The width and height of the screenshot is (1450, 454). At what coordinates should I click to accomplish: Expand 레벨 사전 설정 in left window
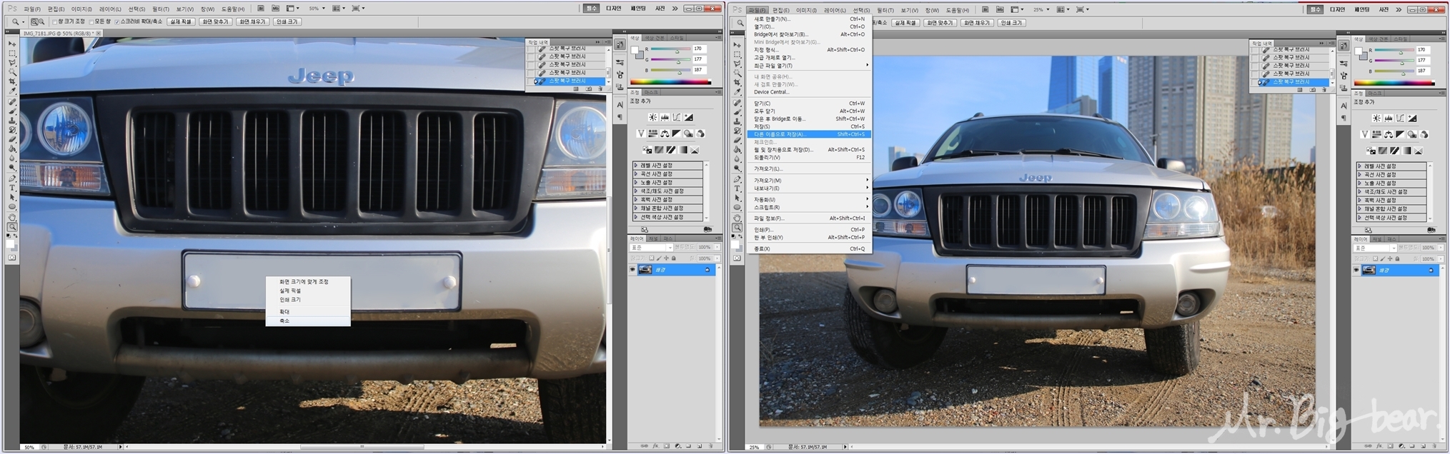(x=636, y=165)
